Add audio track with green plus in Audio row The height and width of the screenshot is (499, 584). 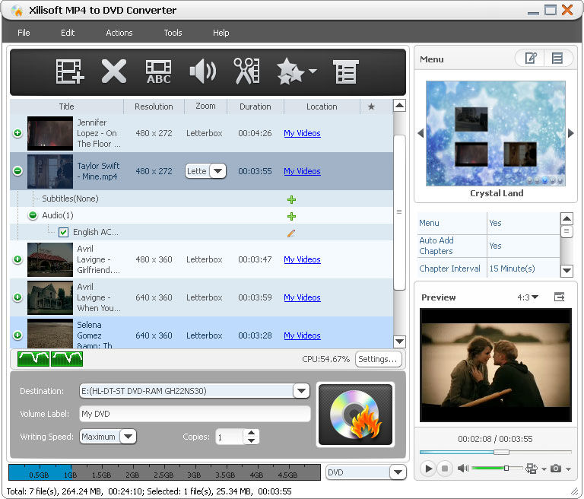292,216
